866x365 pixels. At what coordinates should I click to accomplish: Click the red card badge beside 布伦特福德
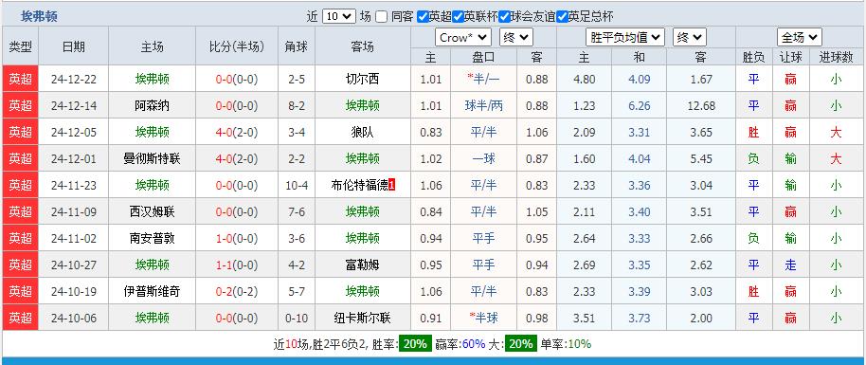click(x=391, y=185)
